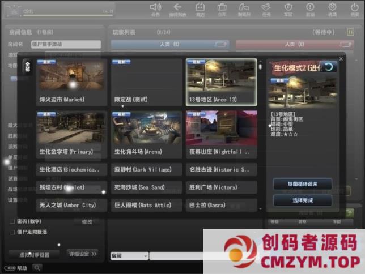Expand 详细设定 detailed settings
This screenshot has width=365, height=274.
(x=82, y=254)
